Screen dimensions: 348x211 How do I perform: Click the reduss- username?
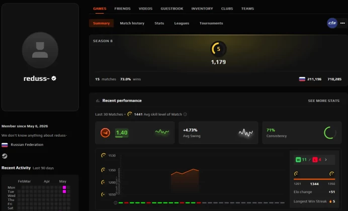(x=36, y=78)
